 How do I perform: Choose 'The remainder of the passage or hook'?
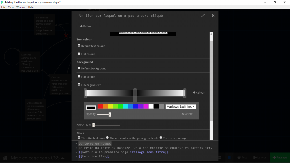[x=107, y=138]
